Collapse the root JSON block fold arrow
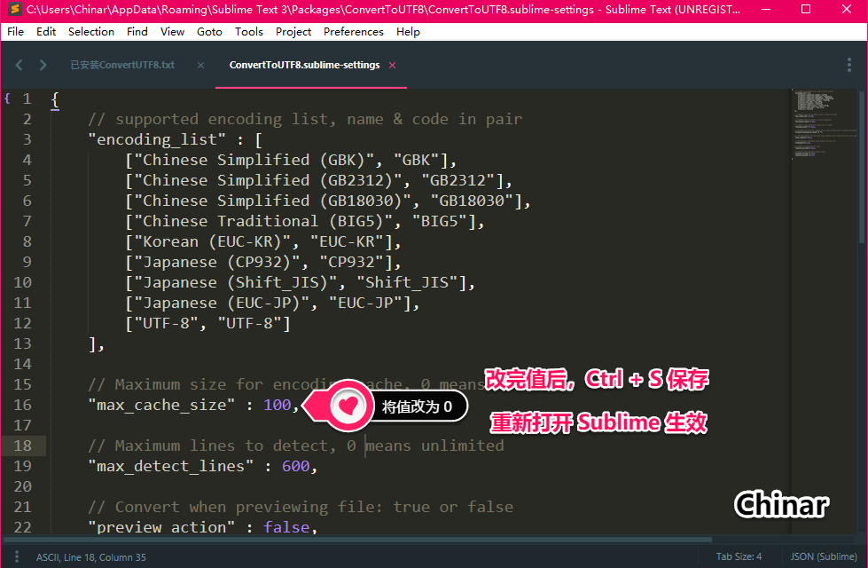Screen dimensions: 868x568 click(8, 98)
